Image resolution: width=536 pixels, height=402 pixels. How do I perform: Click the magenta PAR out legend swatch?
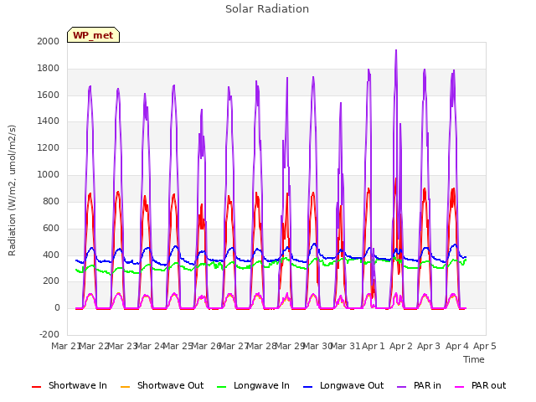[460, 387]
